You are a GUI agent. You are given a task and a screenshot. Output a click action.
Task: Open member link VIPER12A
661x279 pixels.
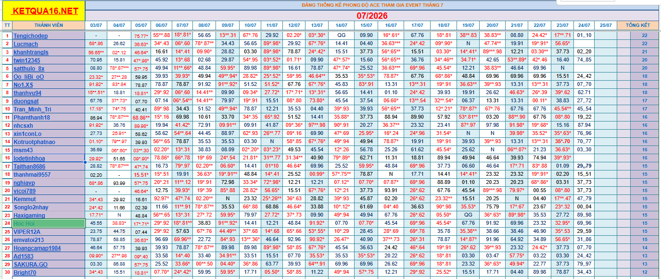pyautogui.click(x=27, y=231)
